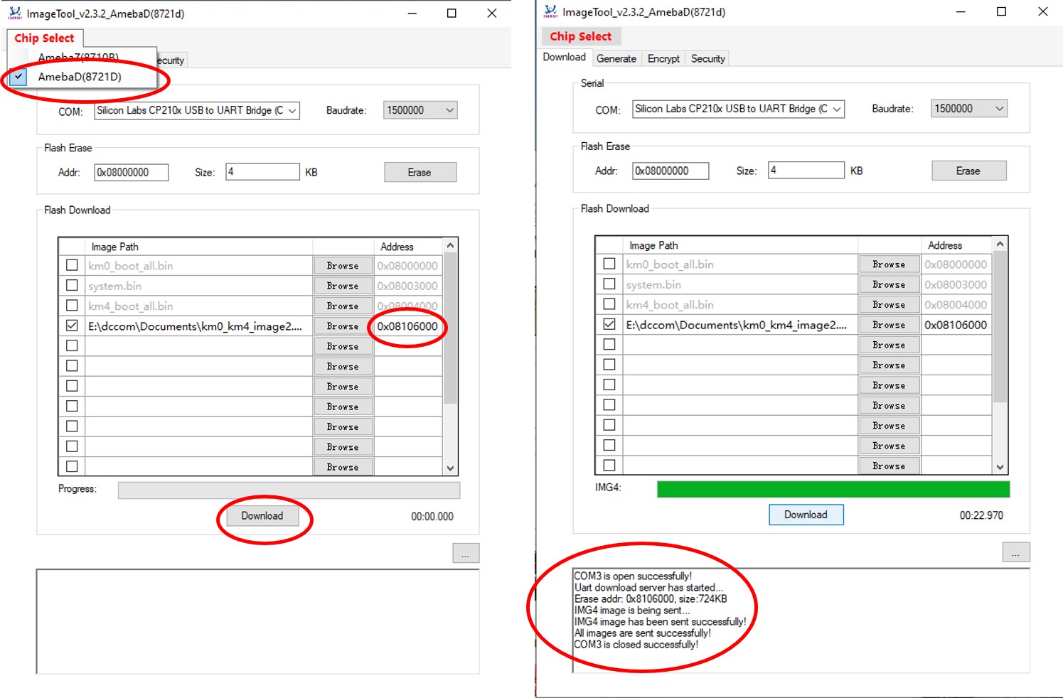The height and width of the screenshot is (698, 1063).
Task: Click log line "Erase addr: 0x8106000, size:724KB"
Action: (x=651, y=599)
